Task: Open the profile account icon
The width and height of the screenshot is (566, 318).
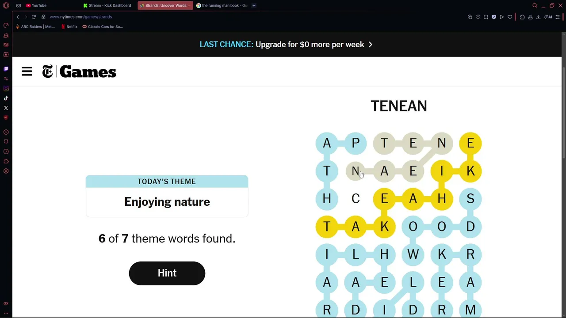Action: point(530,17)
